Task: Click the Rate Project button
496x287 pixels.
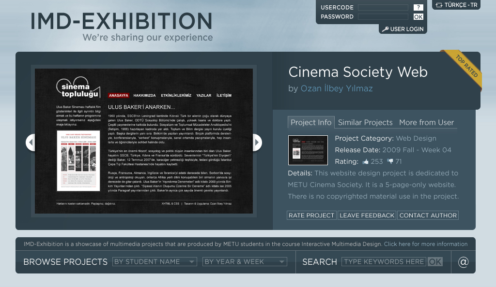Action: click(x=311, y=215)
